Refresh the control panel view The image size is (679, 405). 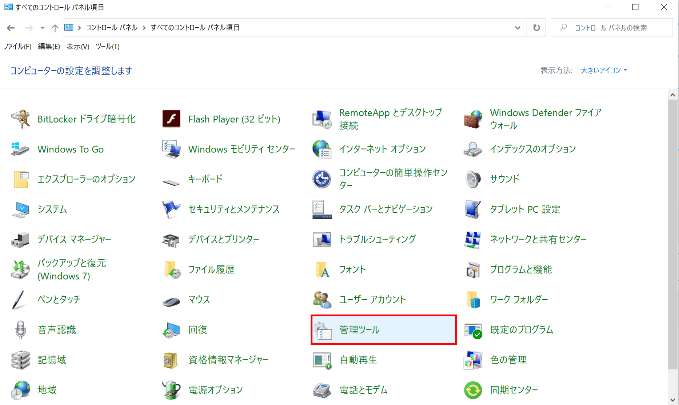(536, 28)
